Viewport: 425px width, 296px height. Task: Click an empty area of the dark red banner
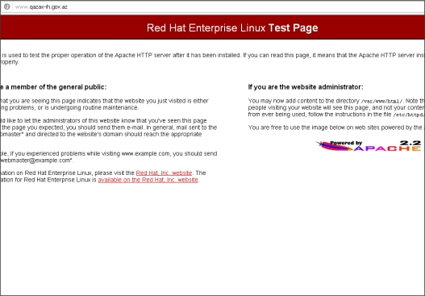coord(73,27)
